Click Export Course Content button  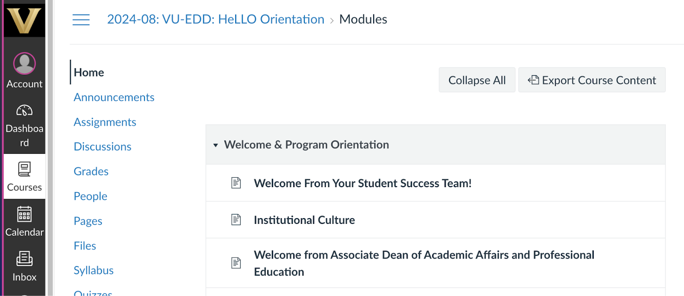point(592,80)
